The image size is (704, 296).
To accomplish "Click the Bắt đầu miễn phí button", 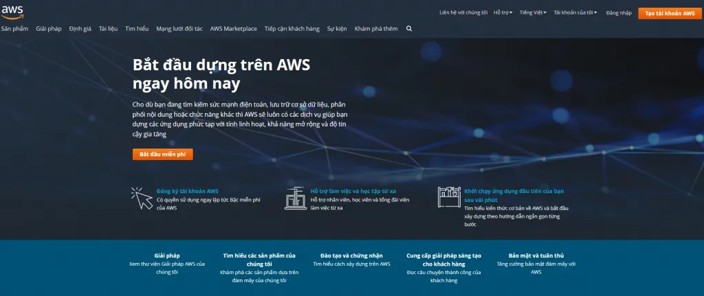I will pos(162,155).
